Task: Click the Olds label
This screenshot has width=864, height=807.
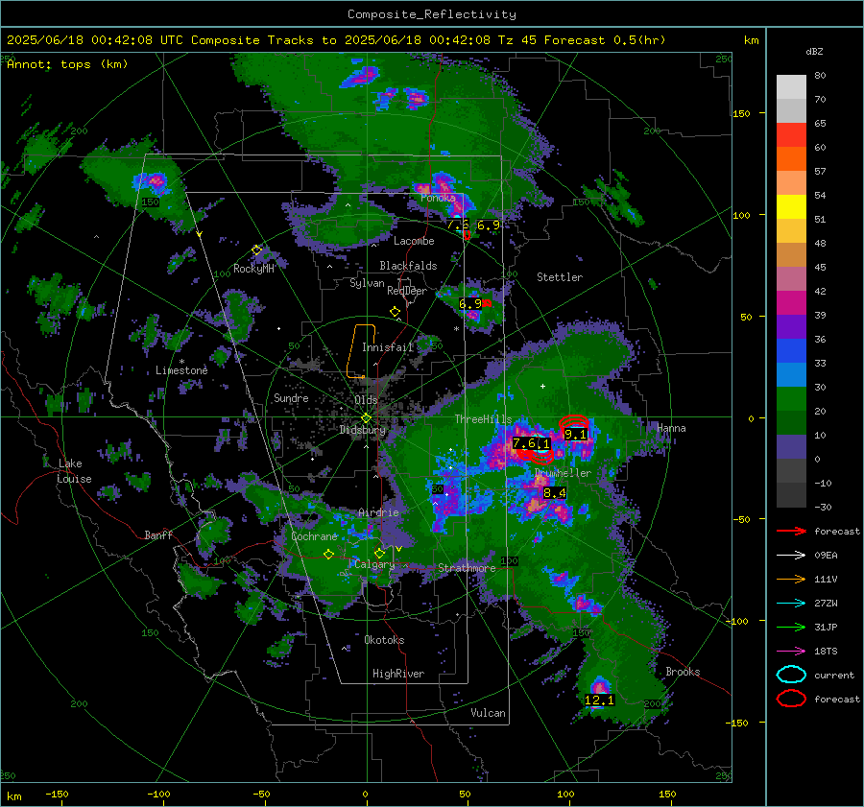Action: pyautogui.click(x=366, y=399)
